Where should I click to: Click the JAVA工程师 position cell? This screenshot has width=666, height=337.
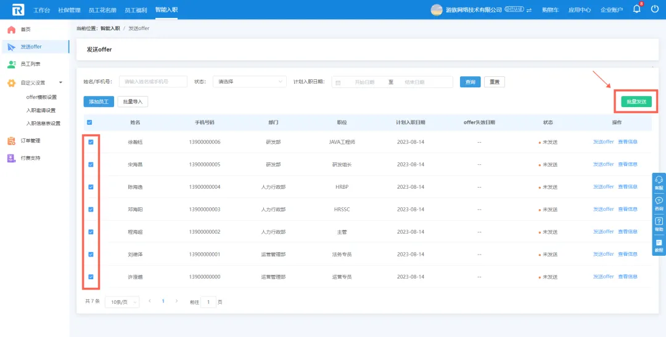(342, 142)
